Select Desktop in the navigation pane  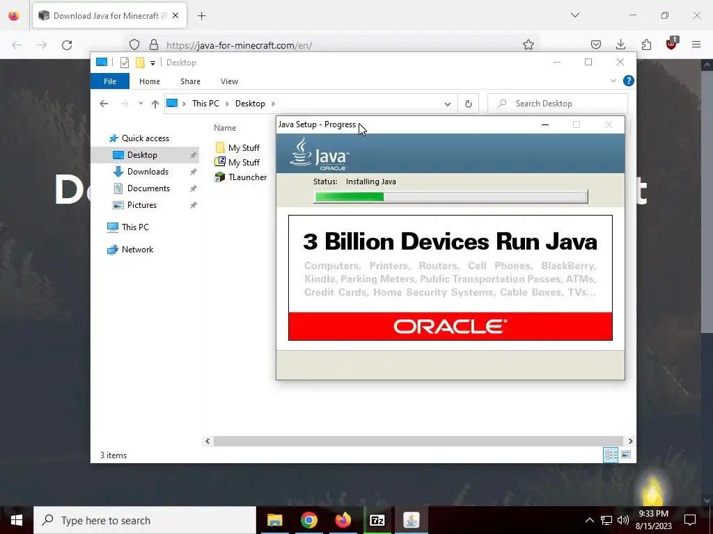tap(142, 155)
